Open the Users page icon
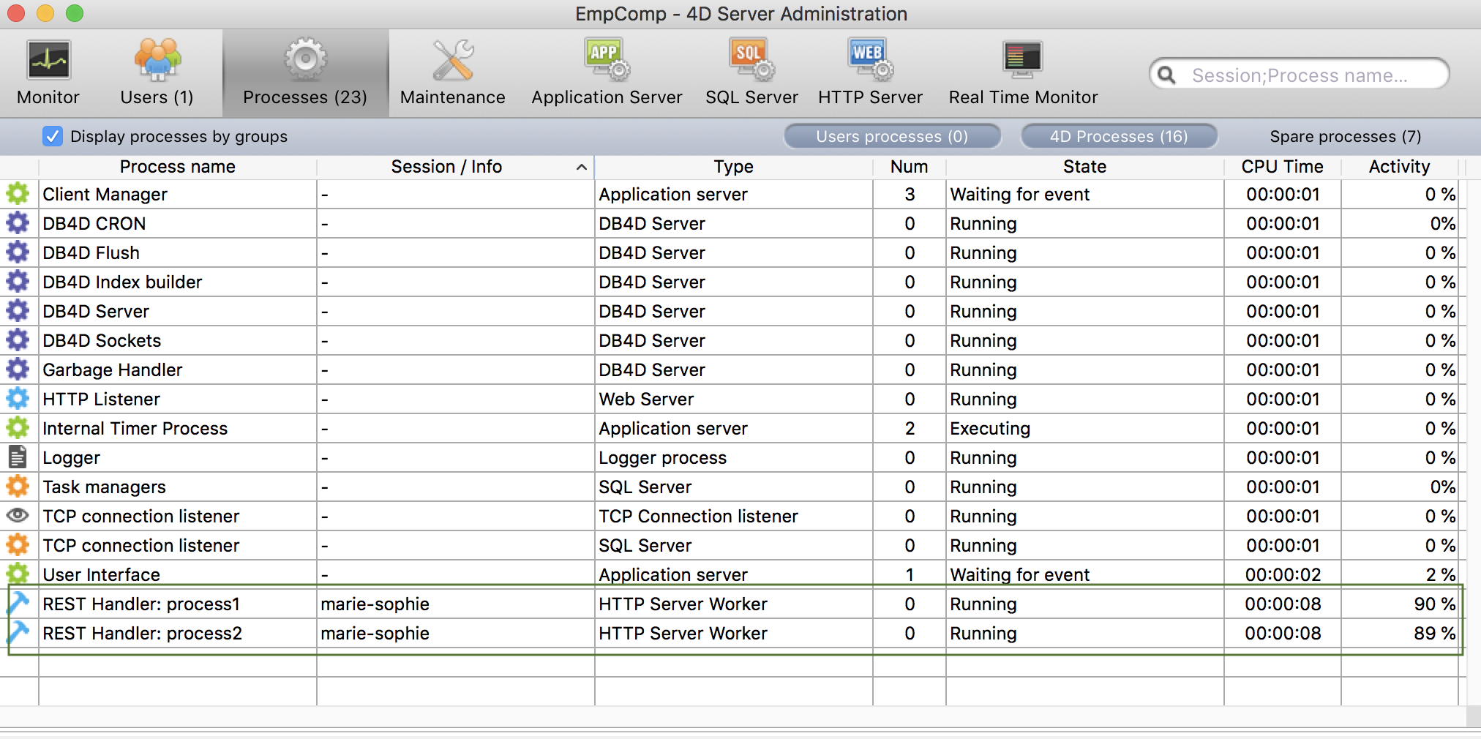1481x739 pixels. tap(157, 60)
